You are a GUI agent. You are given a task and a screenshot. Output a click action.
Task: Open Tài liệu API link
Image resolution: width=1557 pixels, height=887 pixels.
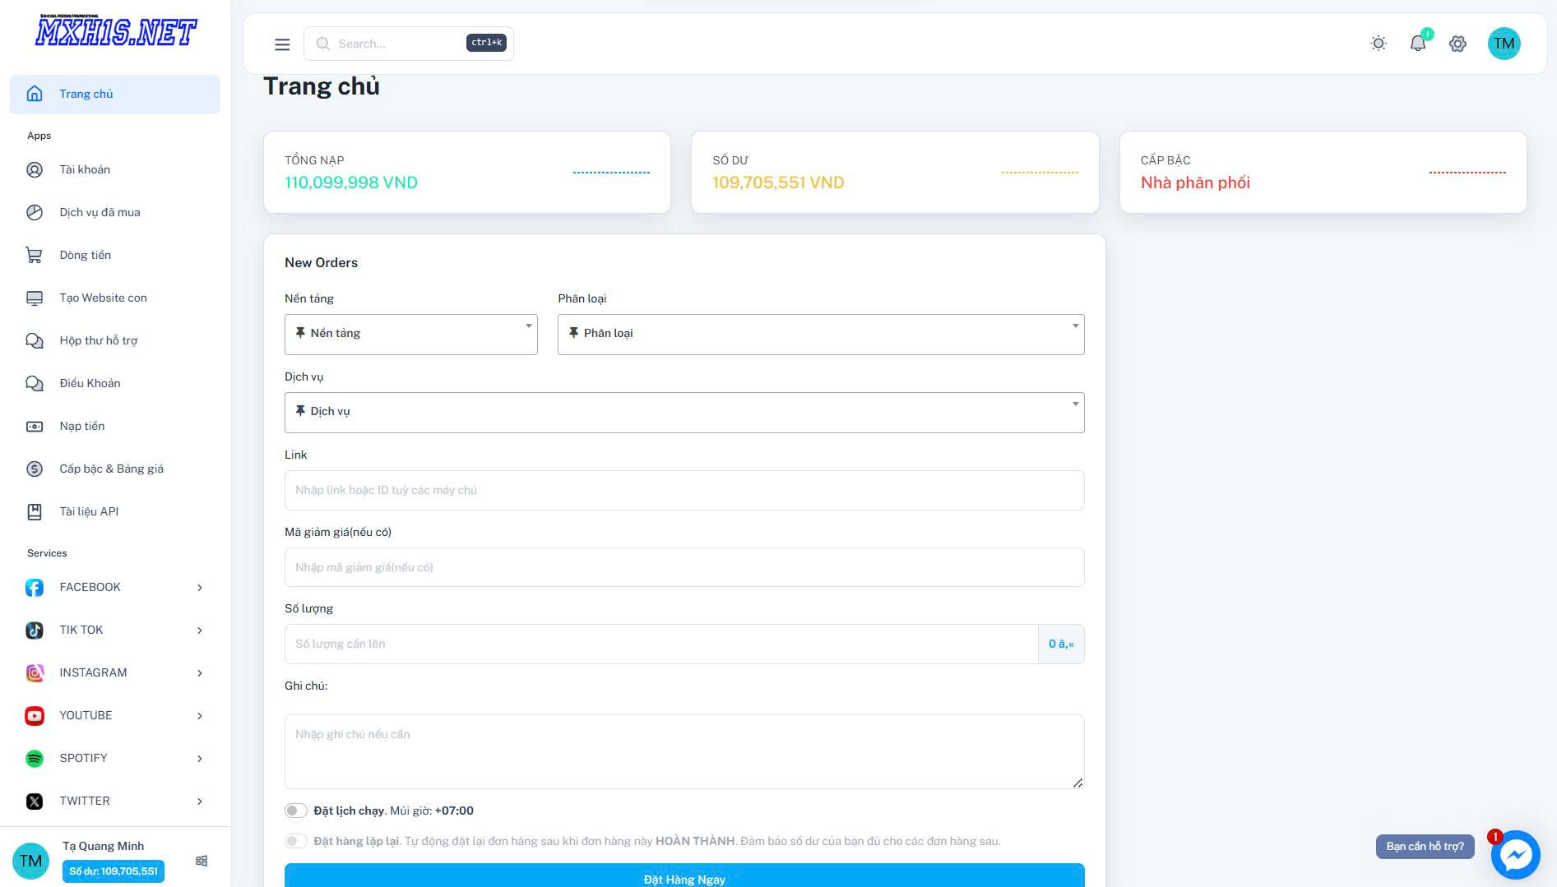click(115, 511)
